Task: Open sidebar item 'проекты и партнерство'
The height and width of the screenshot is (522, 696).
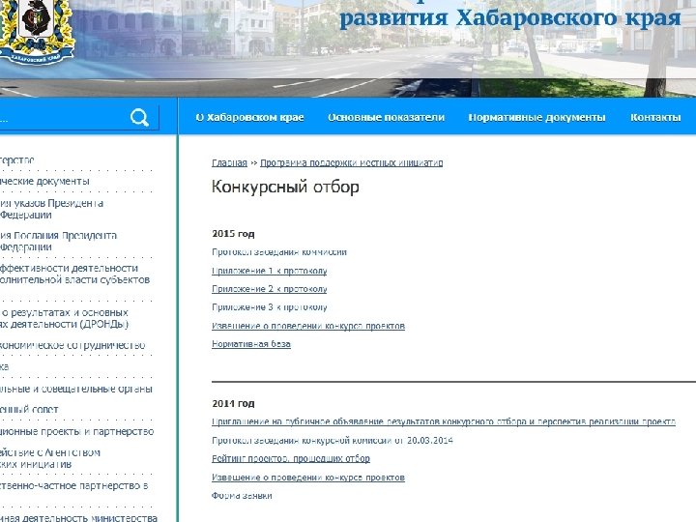Action: click(x=76, y=431)
